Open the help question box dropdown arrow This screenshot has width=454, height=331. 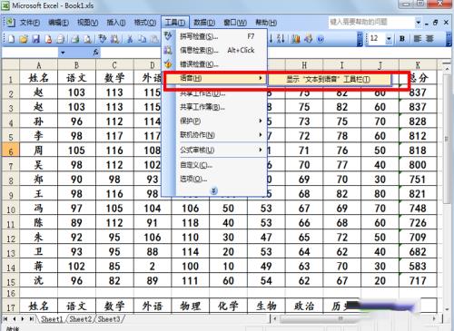click(x=418, y=23)
